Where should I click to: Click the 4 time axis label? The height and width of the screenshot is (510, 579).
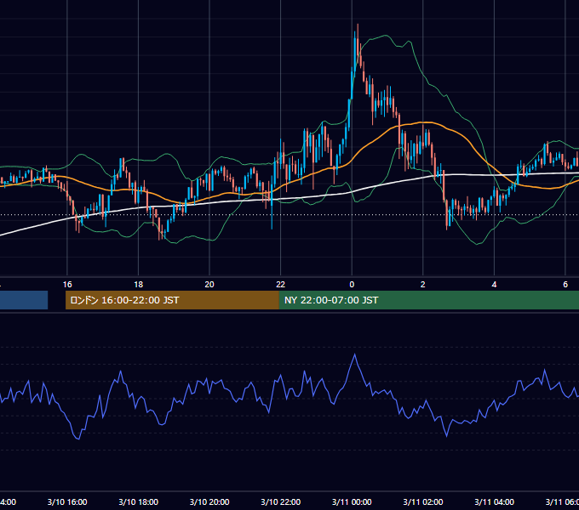tap(494, 285)
